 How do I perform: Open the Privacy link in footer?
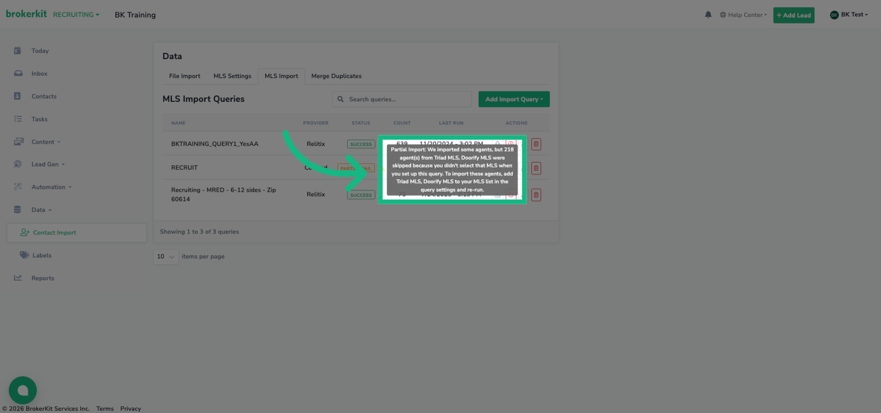point(130,408)
